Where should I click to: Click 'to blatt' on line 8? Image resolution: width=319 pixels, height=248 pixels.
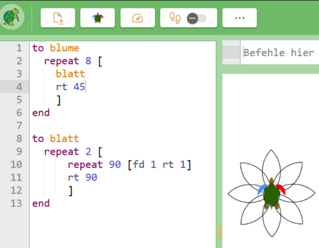(56, 139)
